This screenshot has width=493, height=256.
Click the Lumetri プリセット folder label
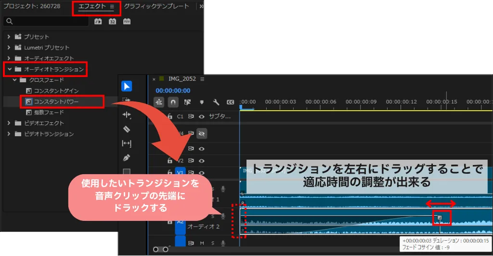click(x=47, y=48)
